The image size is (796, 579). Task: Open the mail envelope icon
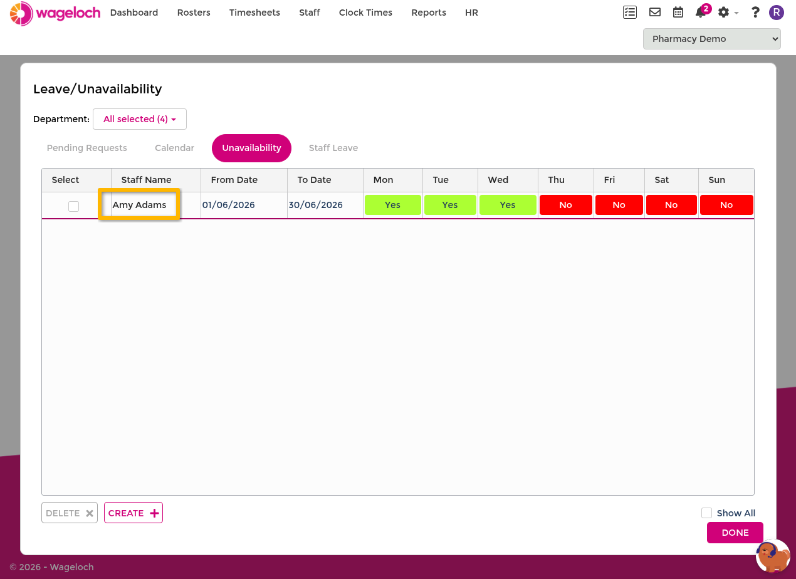click(655, 12)
